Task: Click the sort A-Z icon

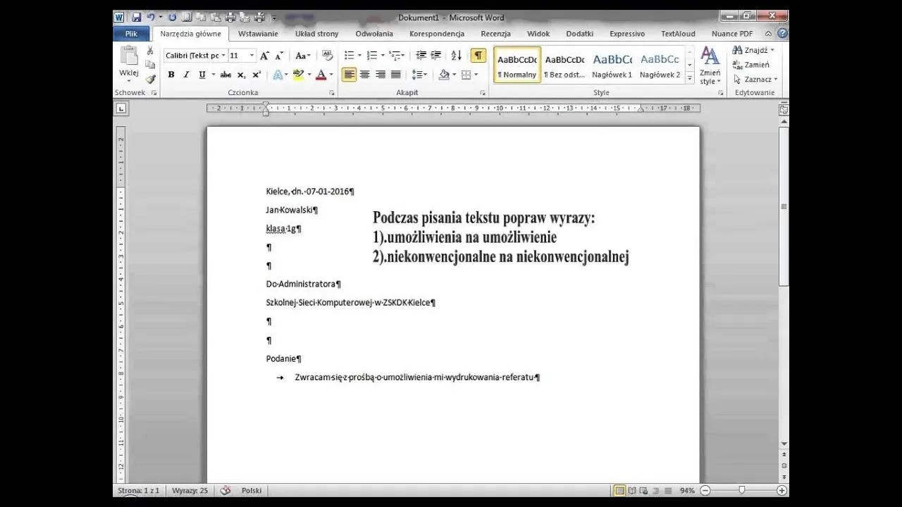Action: tap(457, 55)
